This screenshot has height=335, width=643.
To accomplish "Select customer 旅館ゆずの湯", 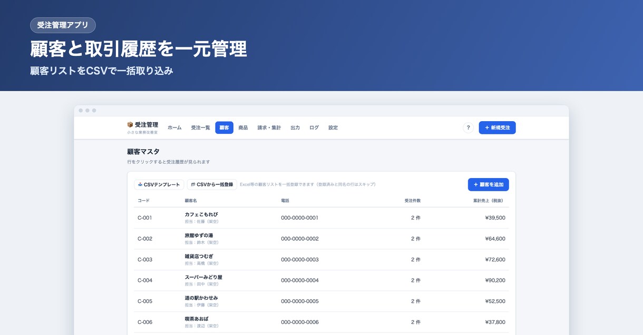I will click(x=199, y=235).
